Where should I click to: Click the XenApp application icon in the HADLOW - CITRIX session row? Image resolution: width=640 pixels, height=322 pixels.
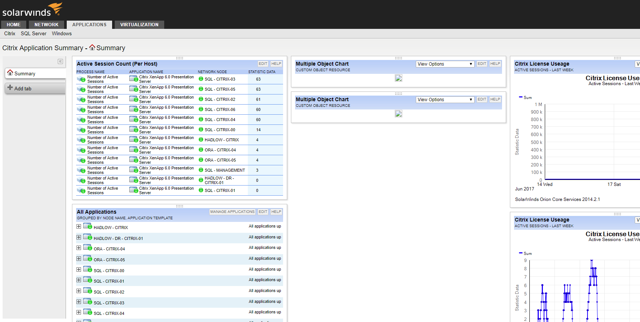point(133,140)
